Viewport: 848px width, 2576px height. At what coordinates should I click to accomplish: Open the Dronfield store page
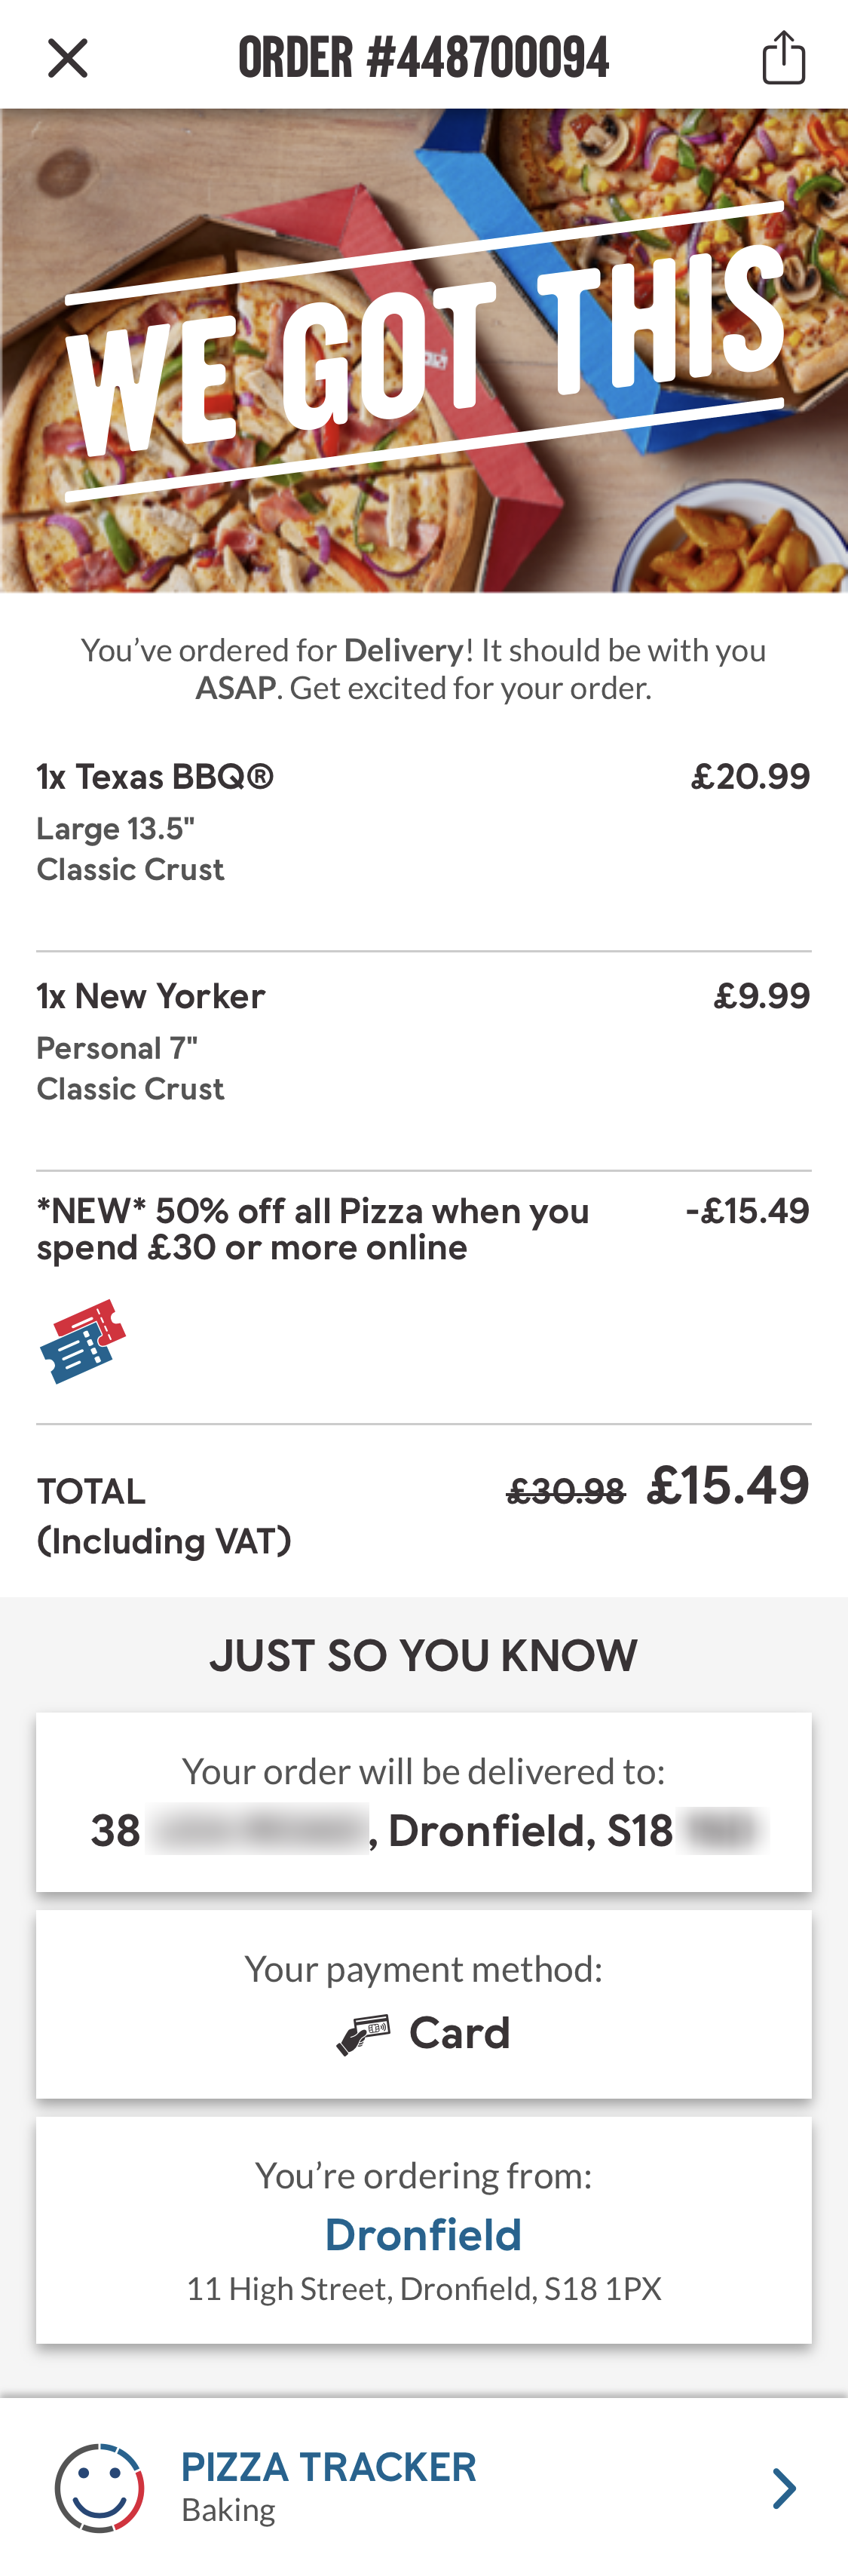(x=423, y=2234)
